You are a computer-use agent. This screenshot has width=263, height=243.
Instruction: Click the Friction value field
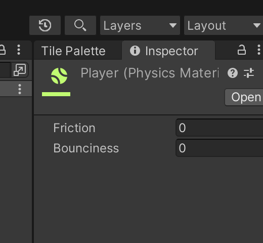tap(220, 128)
